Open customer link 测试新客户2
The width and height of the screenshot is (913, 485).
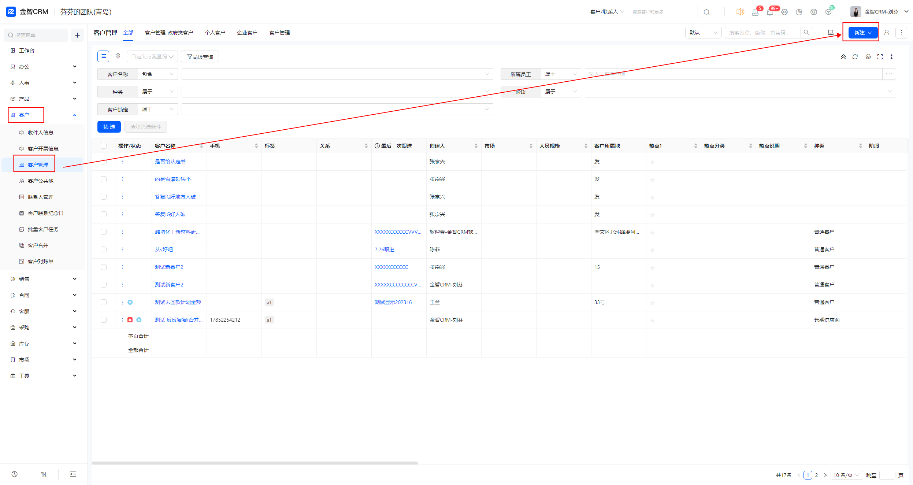point(169,267)
